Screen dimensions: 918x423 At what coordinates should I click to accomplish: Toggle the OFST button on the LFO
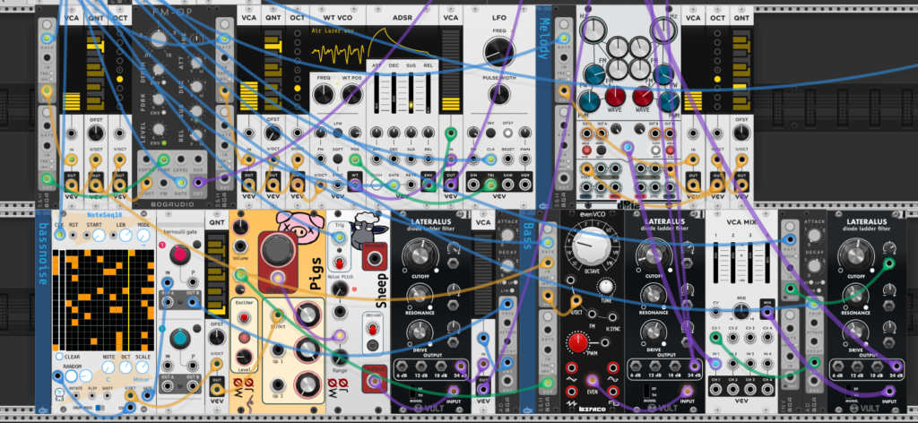(x=507, y=133)
